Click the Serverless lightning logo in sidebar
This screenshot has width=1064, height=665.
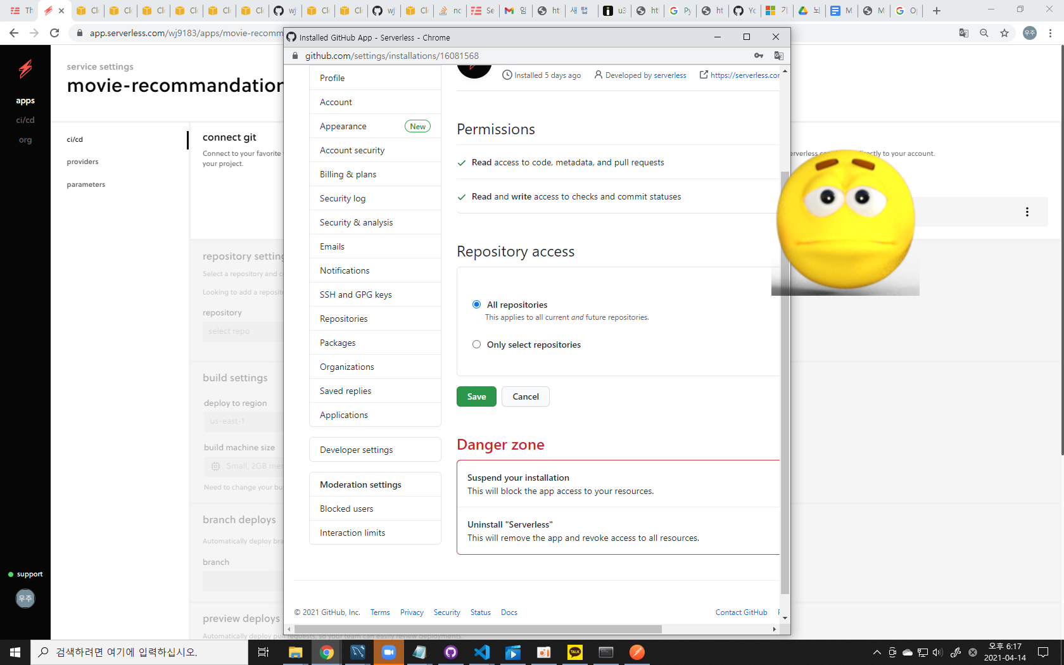point(25,68)
